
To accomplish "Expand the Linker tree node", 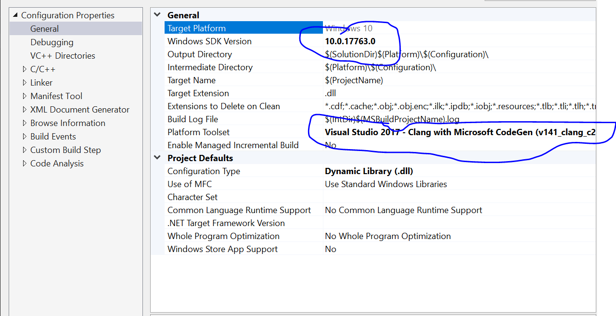I will [25, 83].
